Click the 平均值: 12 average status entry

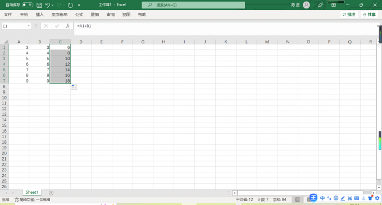[x=244, y=199]
